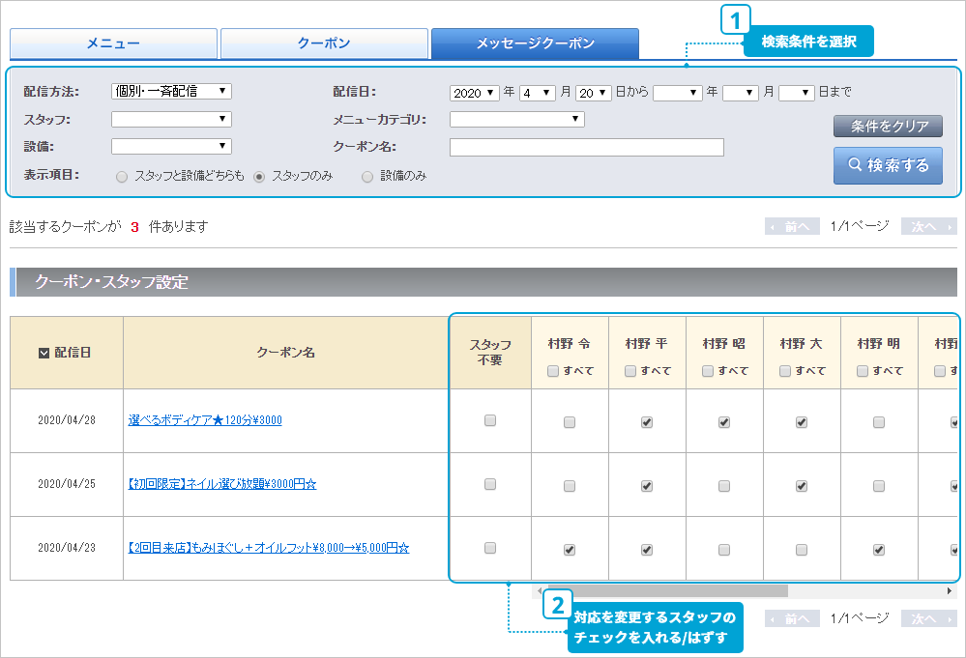The width and height of the screenshot is (966, 658).
Task: Click the クーポン名 text input field
Action: [x=586, y=148]
